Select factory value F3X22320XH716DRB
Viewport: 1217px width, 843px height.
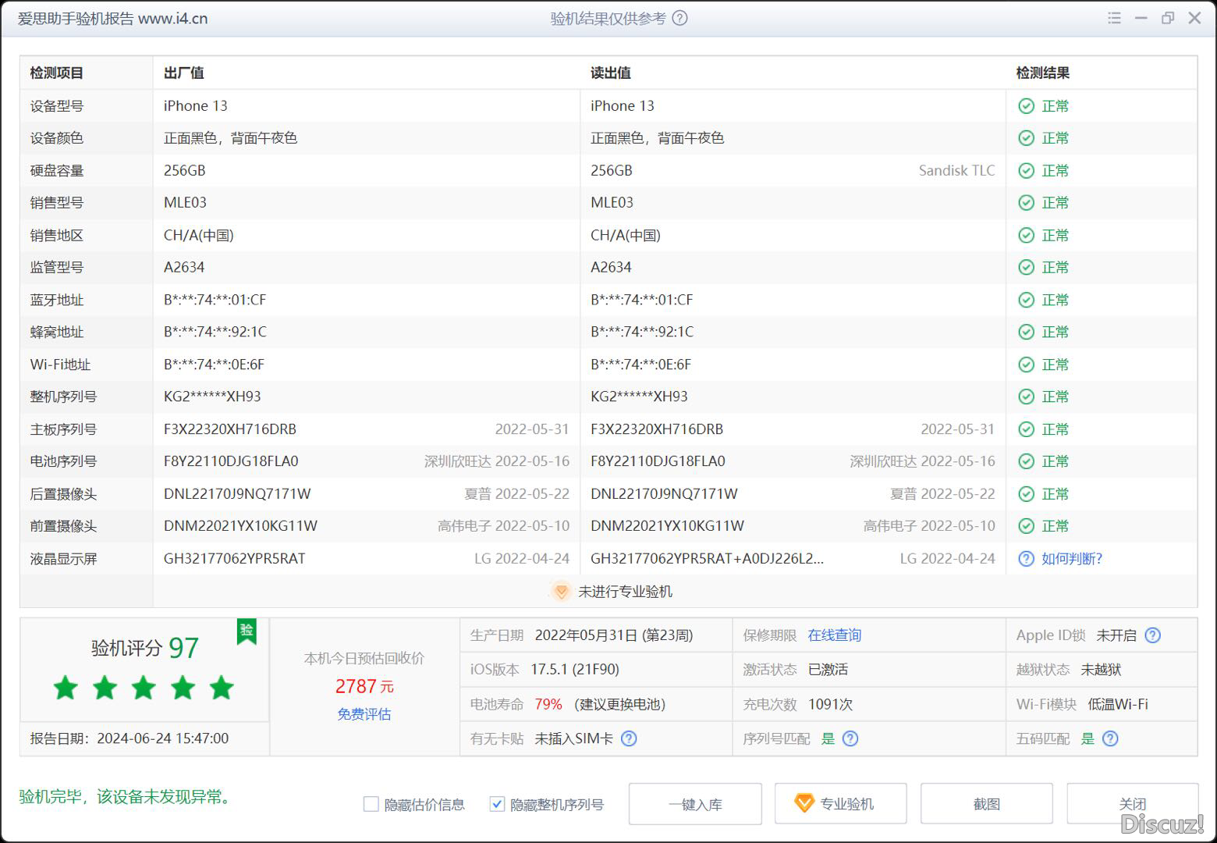(230, 429)
